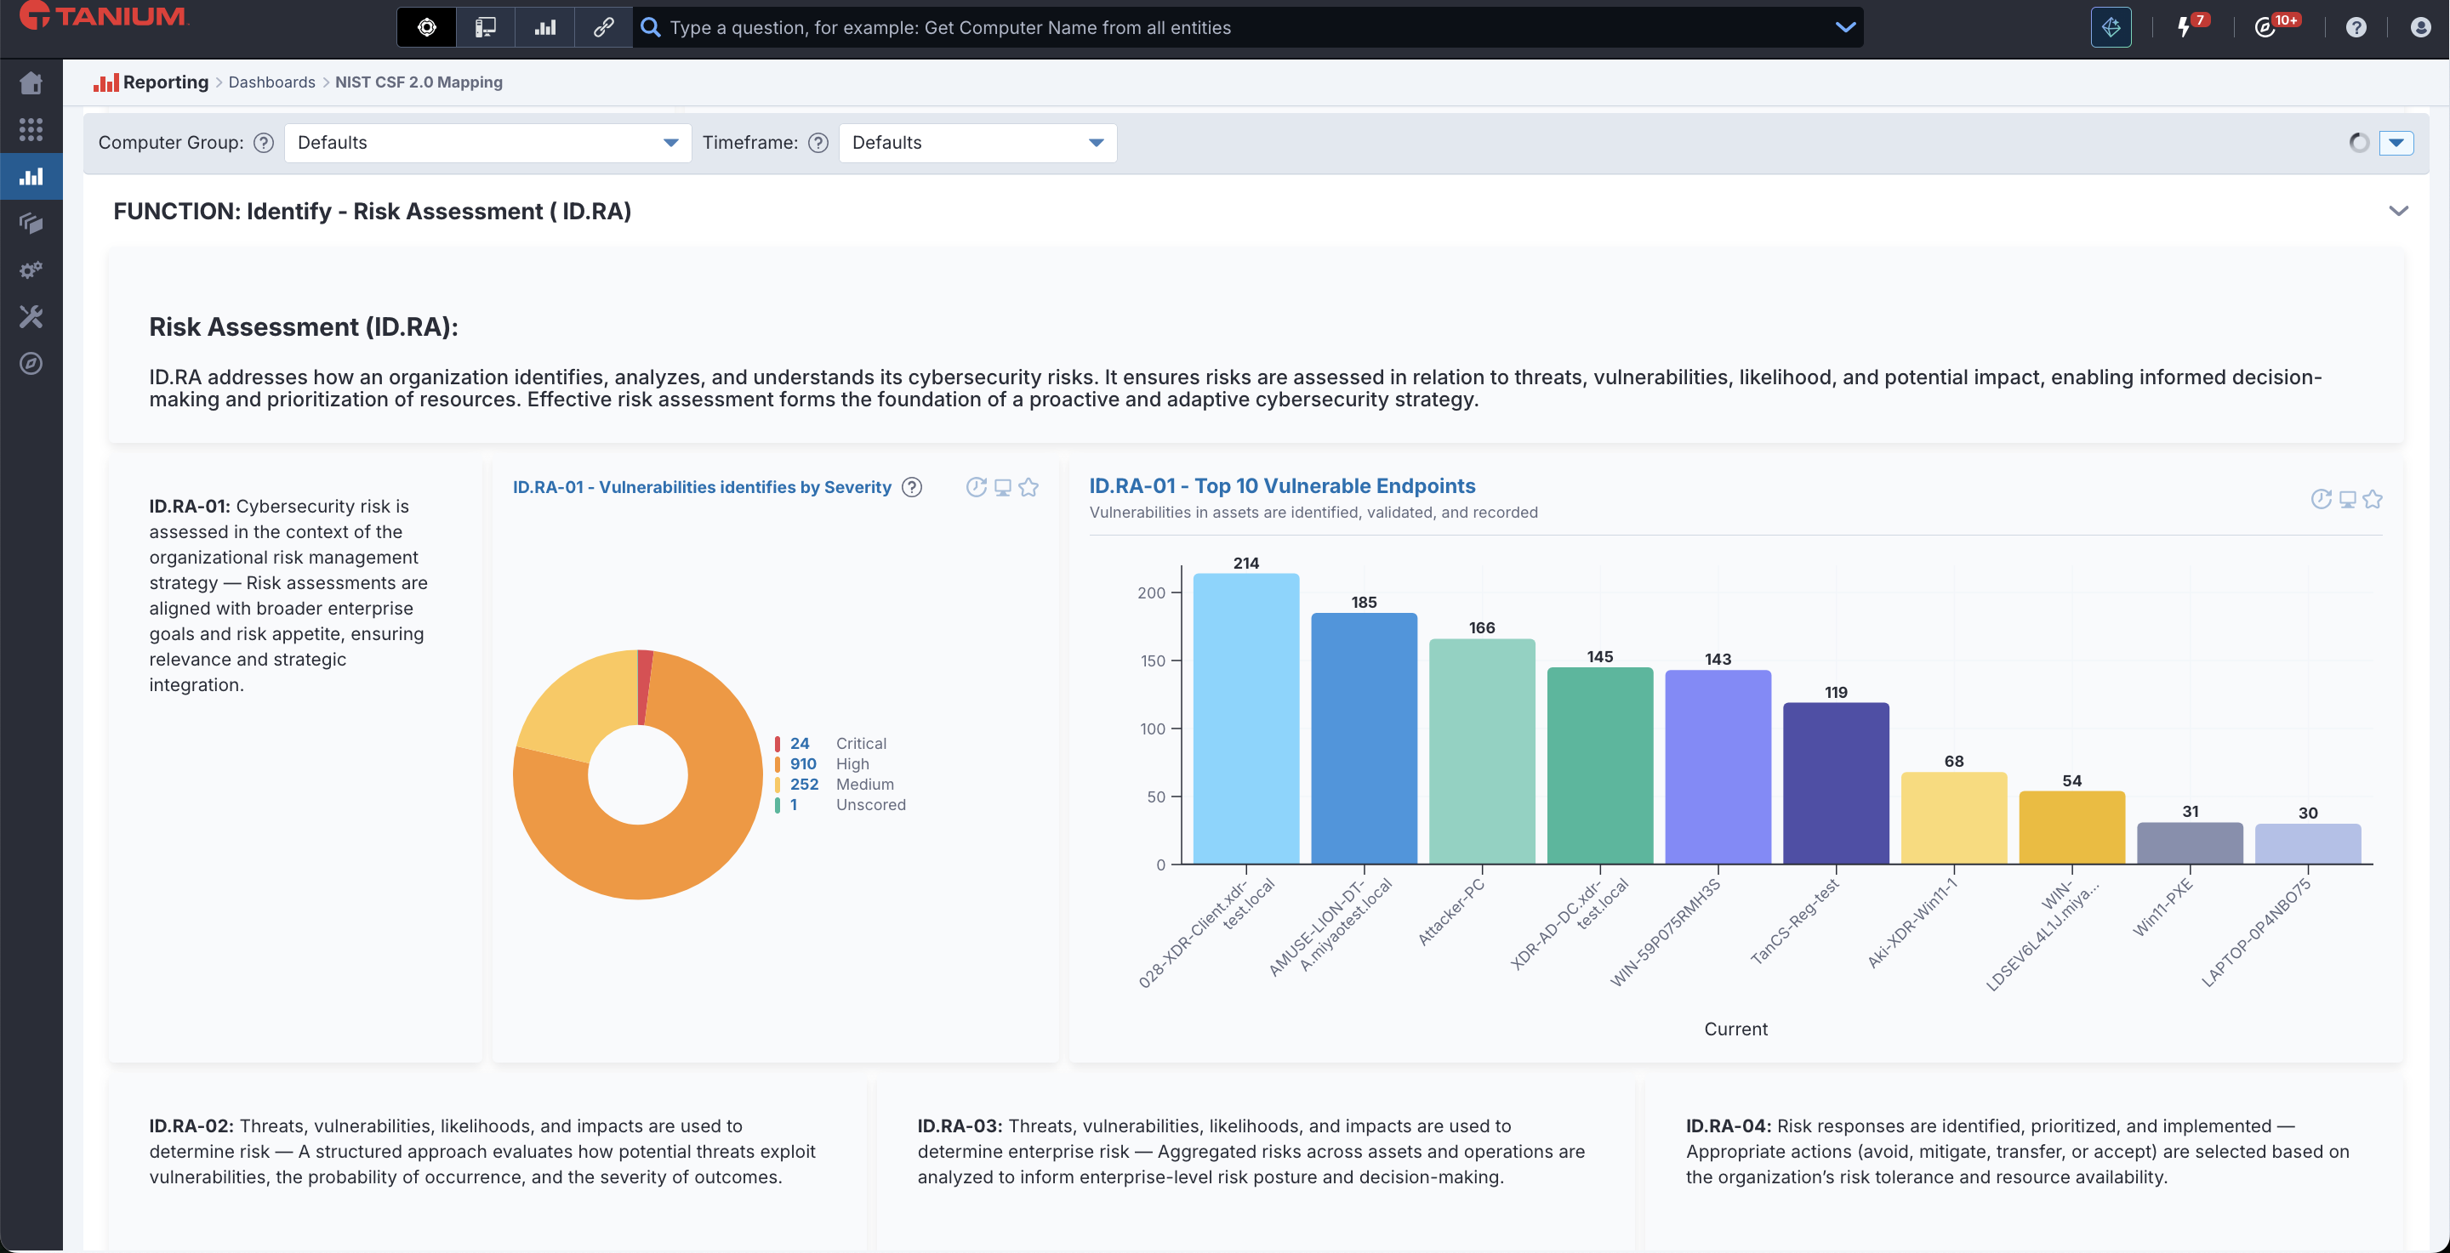The height and width of the screenshot is (1253, 2450).
Task: Go to Dashboards breadcrumb link
Action: [271, 82]
